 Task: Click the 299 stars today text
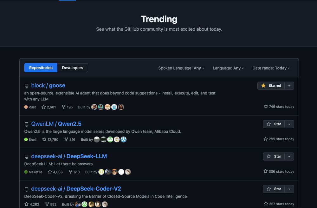279,139
